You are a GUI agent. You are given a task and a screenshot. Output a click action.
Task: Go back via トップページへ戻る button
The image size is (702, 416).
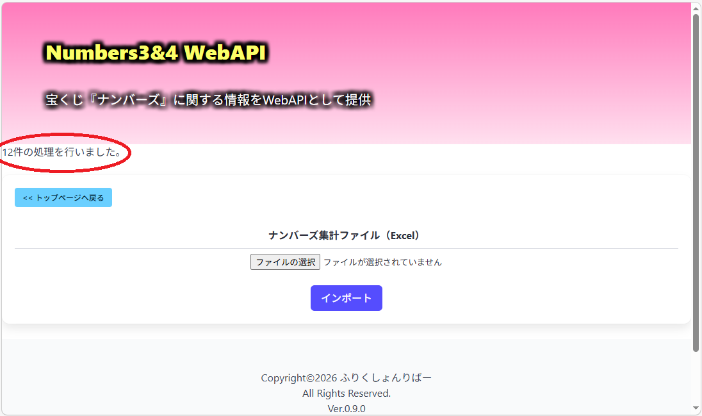point(63,197)
